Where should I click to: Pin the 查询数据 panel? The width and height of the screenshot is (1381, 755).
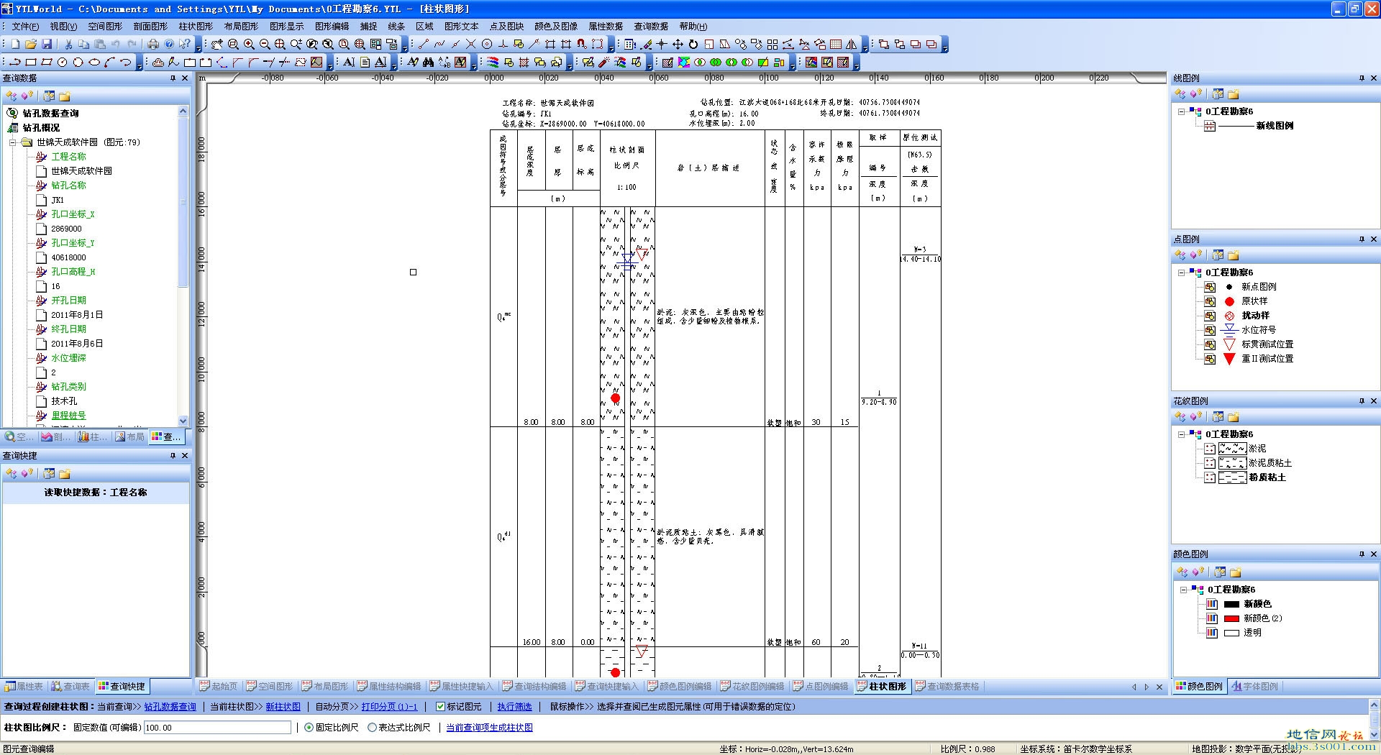[173, 78]
